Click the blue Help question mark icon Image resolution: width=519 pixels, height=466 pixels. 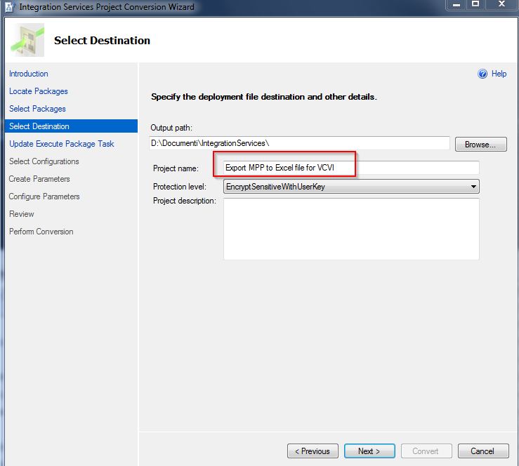(482, 74)
